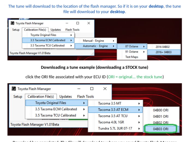Viewport: 194px width, 142px height.
Task: Open Flash Tools menu in lower window
Action: click(x=85, y=96)
